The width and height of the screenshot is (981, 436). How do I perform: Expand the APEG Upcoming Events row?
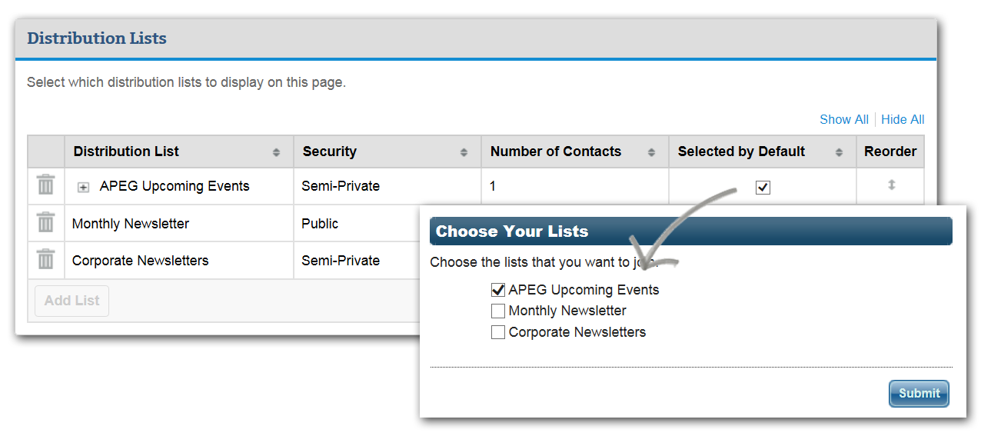click(84, 187)
